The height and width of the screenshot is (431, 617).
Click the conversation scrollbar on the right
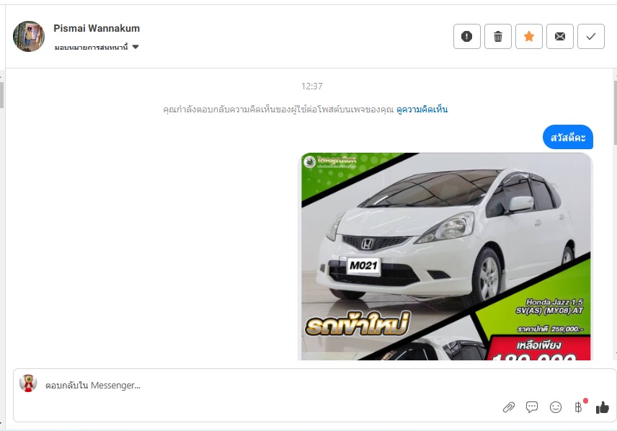coord(615,112)
